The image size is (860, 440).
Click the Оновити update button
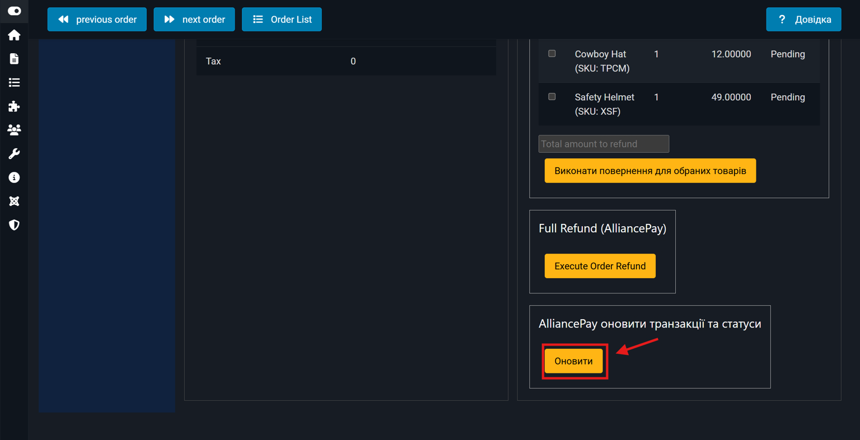point(573,361)
